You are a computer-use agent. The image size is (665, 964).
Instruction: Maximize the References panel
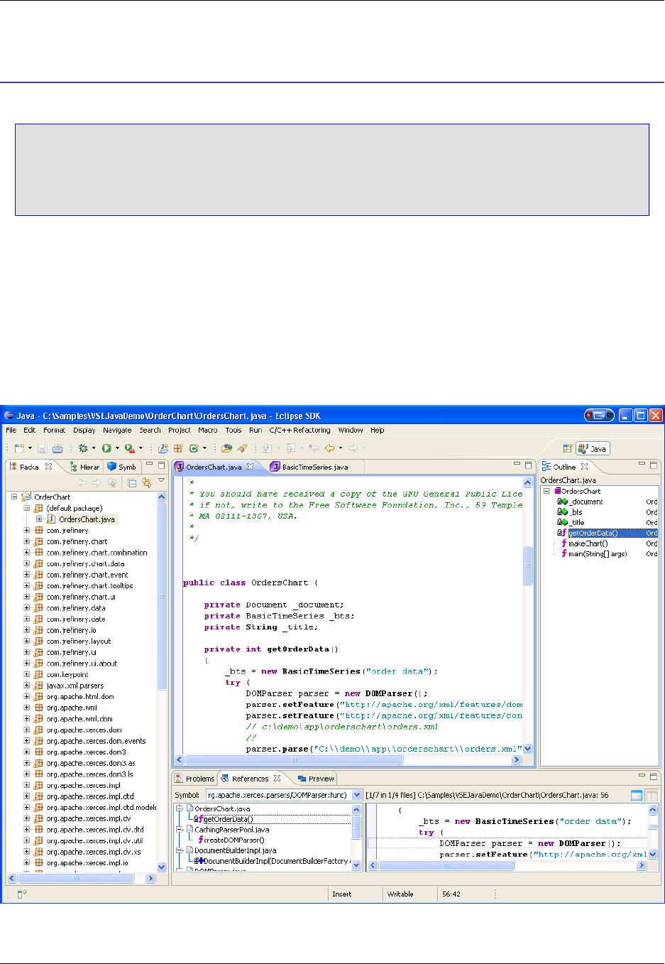point(654,776)
